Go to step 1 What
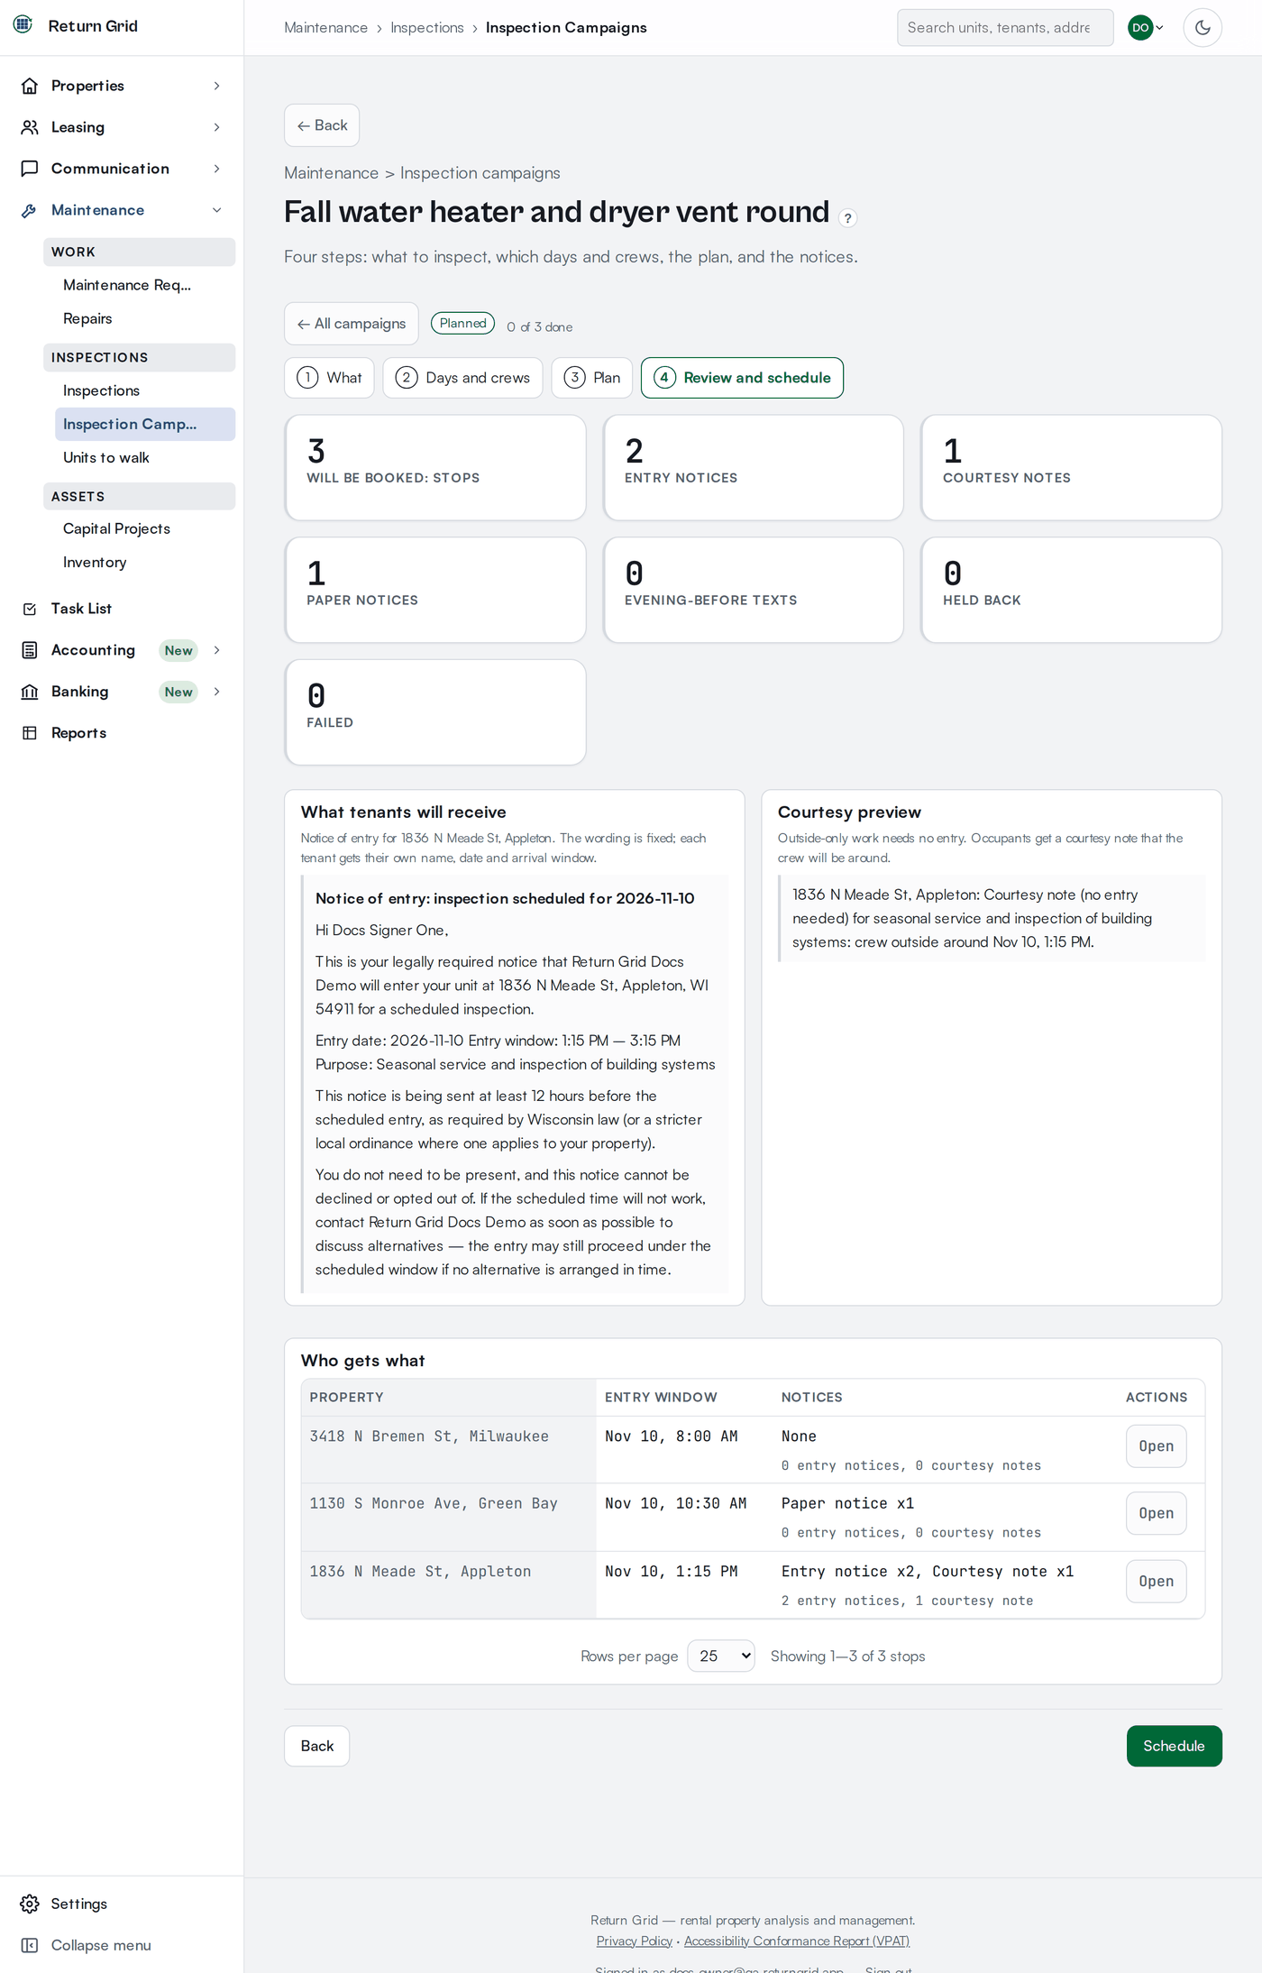This screenshot has width=1262, height=1973. tap(329, 378)
